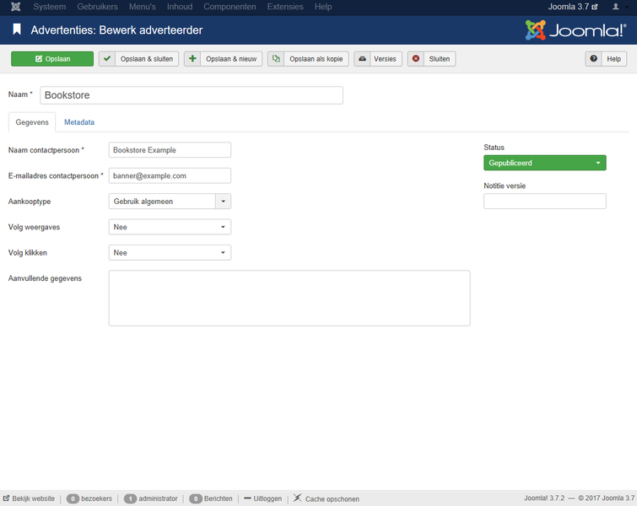Click the Versies history icon
The image size is (637, 506).
(x=363, y=59)
